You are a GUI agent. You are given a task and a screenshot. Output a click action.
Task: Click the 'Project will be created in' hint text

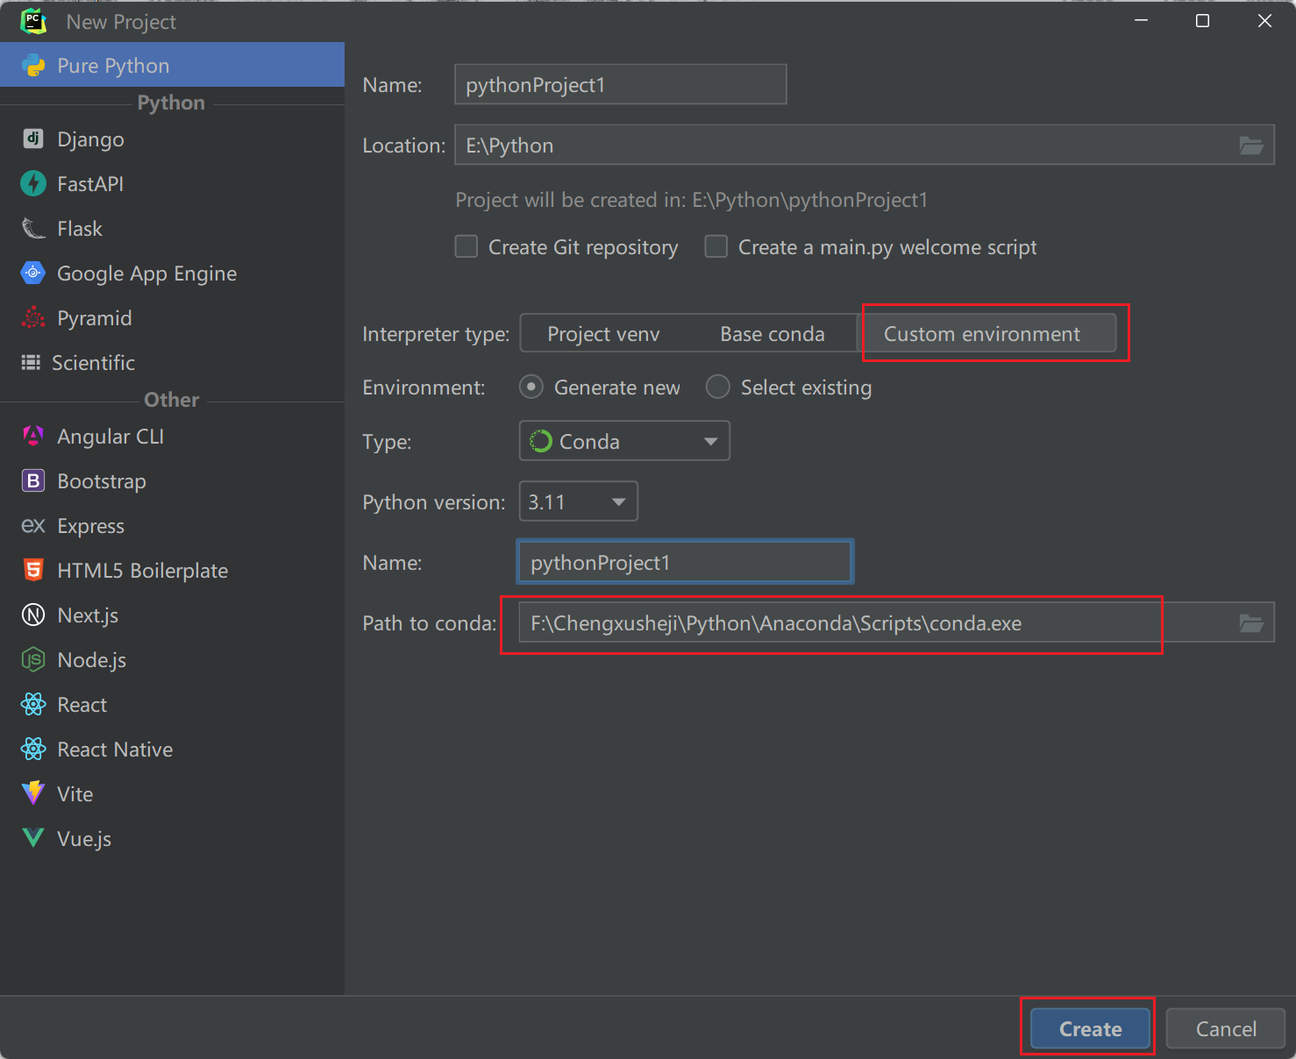(691, 200)
